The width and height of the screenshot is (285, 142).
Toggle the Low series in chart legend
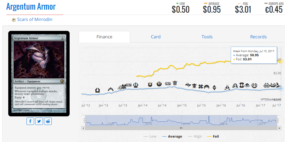pyautogui.click(x=150, y=136)
